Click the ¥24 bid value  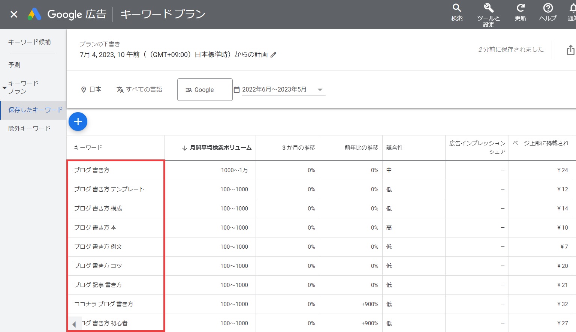[x=563, y=170]
